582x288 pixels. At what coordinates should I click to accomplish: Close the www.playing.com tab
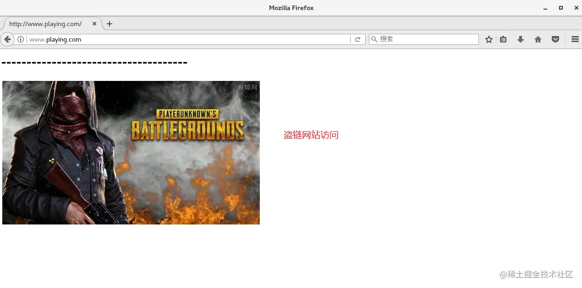[94, 24]
